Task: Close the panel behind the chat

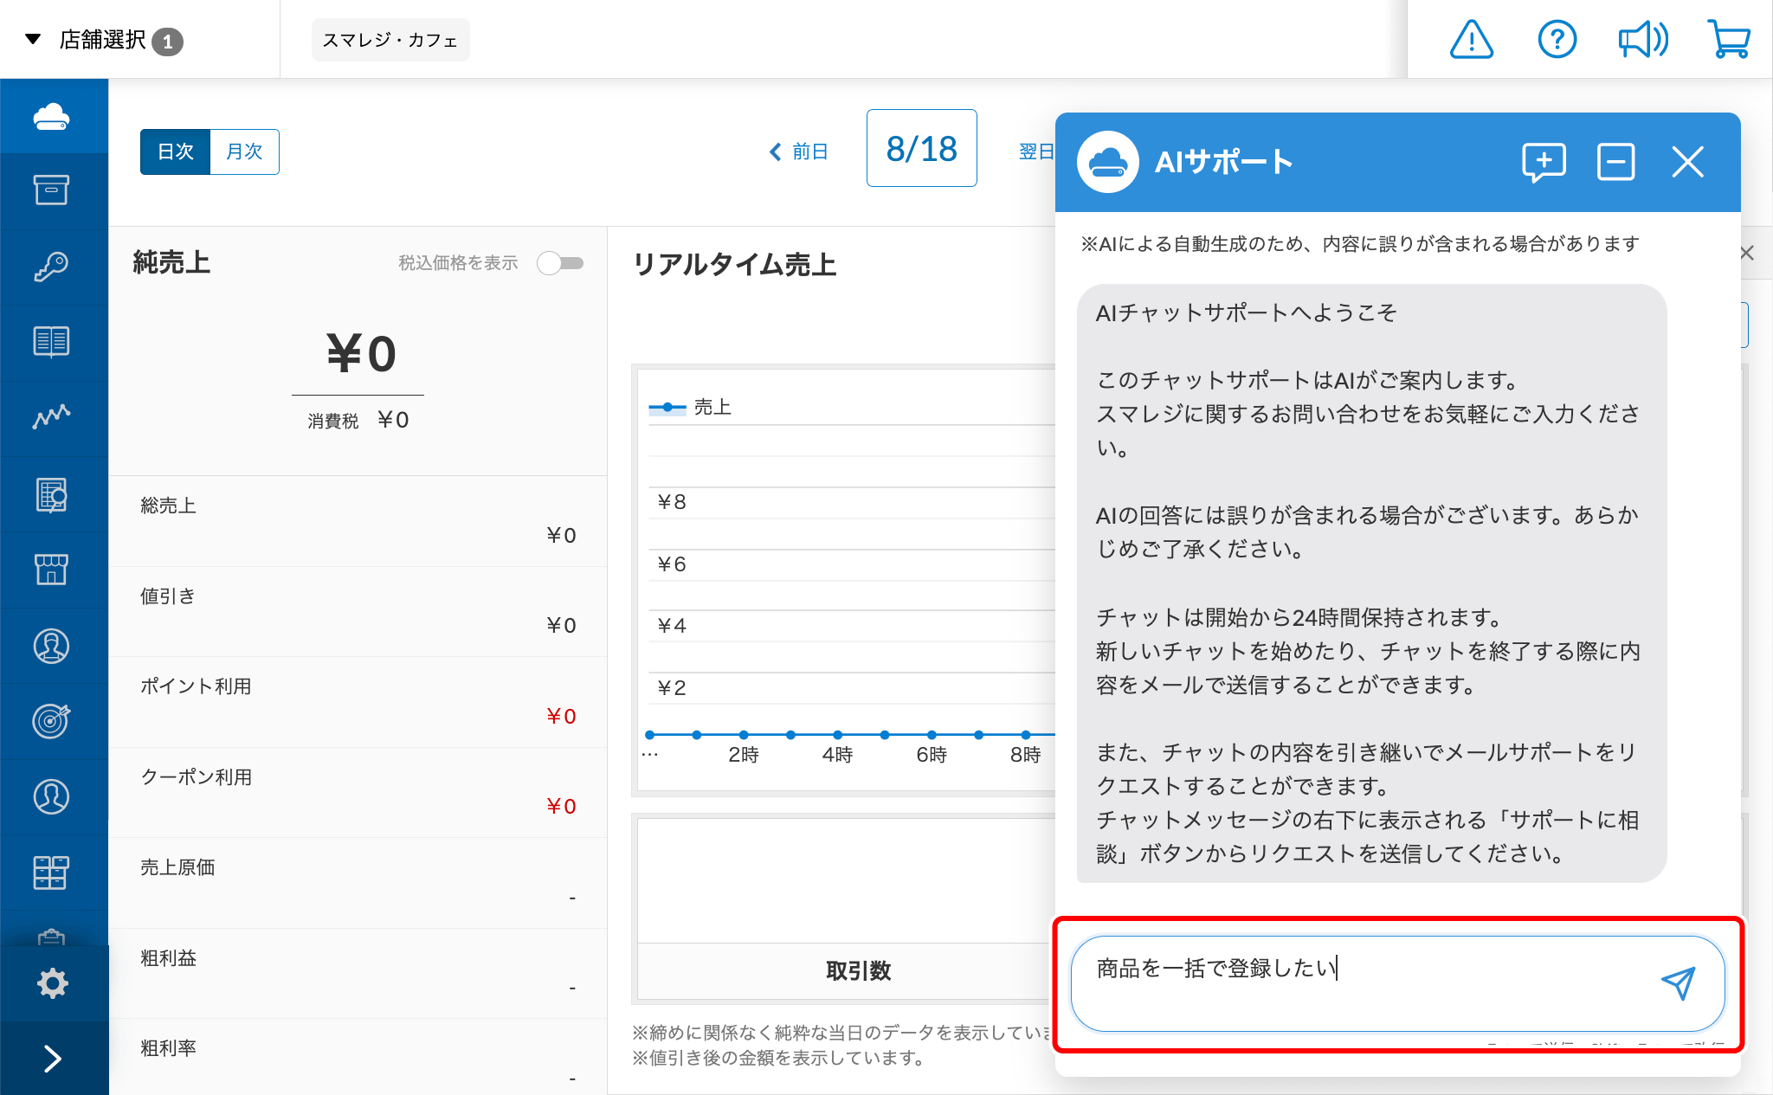Action: [x=1747, y=253]
